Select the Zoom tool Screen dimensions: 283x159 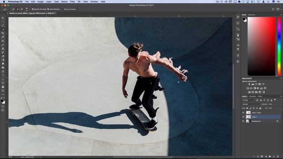pos(3,91)
